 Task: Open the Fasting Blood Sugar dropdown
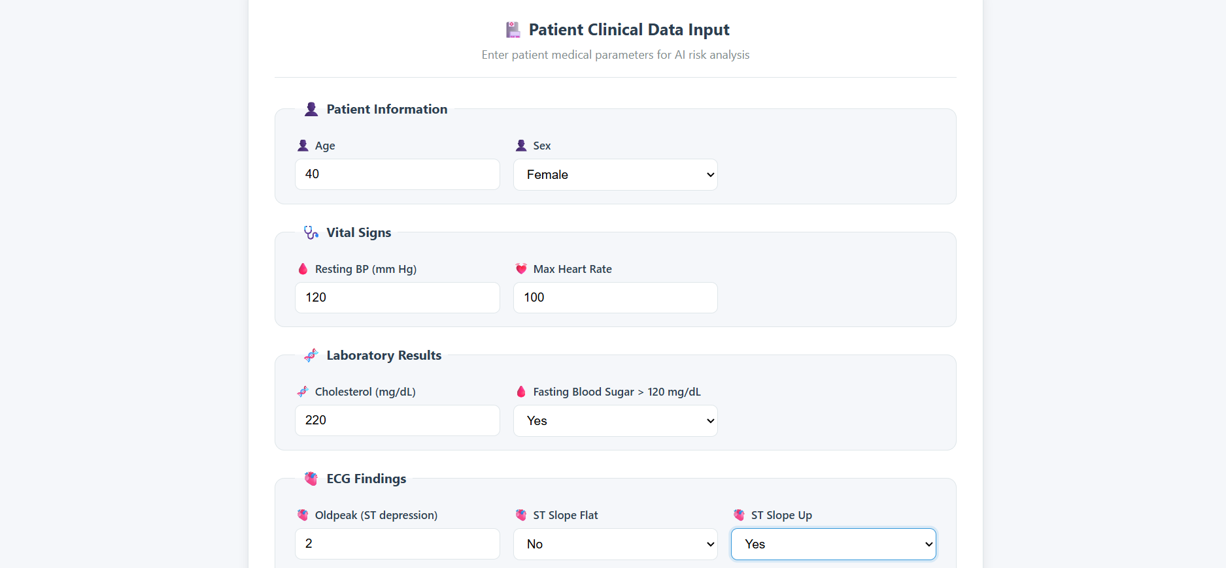[615, 421]
